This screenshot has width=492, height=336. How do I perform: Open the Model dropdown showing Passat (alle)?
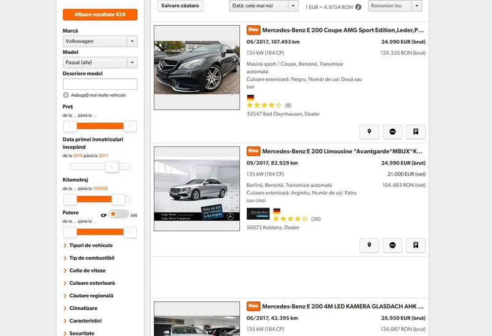point(100,62)
